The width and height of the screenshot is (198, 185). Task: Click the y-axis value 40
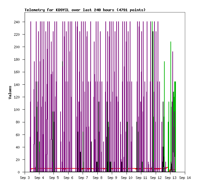(18, 147)
